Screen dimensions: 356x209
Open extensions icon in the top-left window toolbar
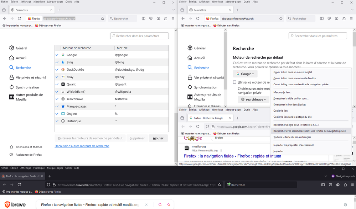pos(166,18)
